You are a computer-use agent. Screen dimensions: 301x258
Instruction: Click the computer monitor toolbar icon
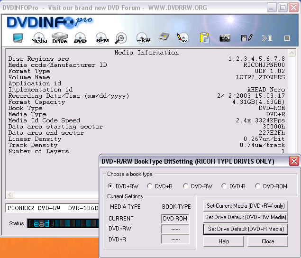coord(18,38)
